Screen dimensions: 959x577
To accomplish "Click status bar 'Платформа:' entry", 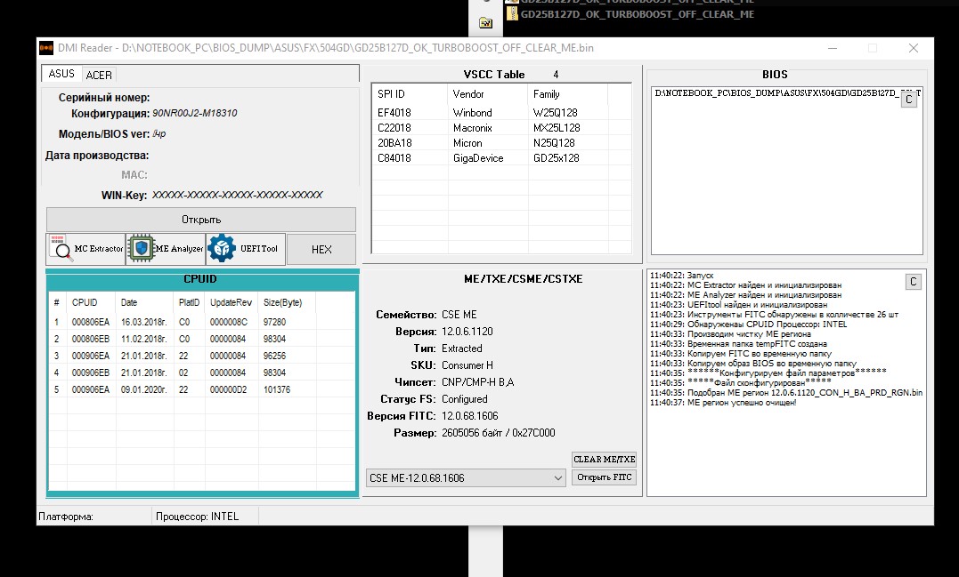I will point(66,517).
